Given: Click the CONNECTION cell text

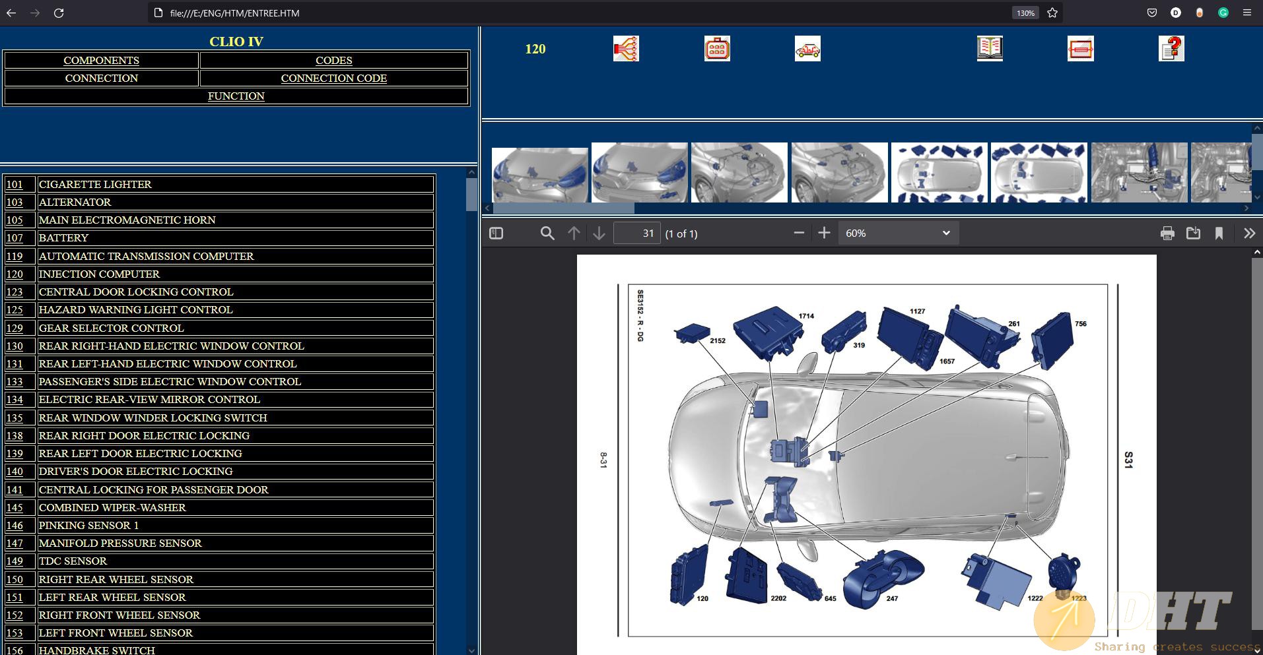Looking at the screenshot, I should point(101,78).
